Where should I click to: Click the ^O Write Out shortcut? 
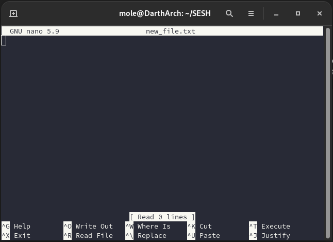88,226
